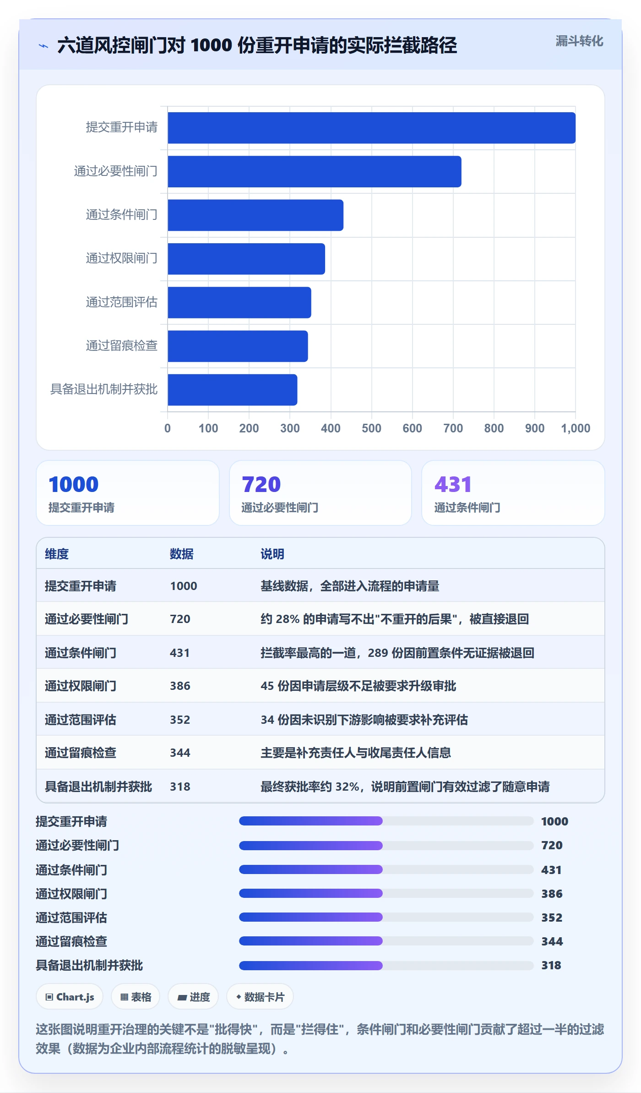The height and width of the screenshot is (1093, 641).
Task: Click note starting 最终获批率约 32%
Action: pyautogui.click(x=405, y=787)
